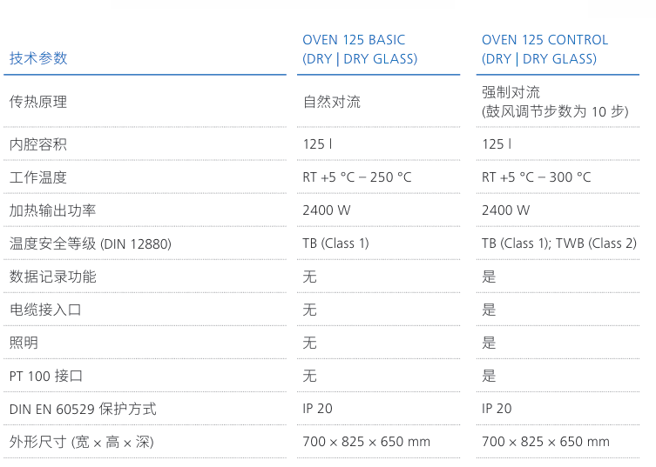The height and width of the screenshot is (467, 656).
Task: Click the 传热原理 row label
Action: [x=38, y=102]
